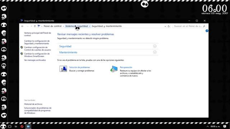Click the search magnifier icon
Screen dimensions: 230x129
[x=204, y=26]
